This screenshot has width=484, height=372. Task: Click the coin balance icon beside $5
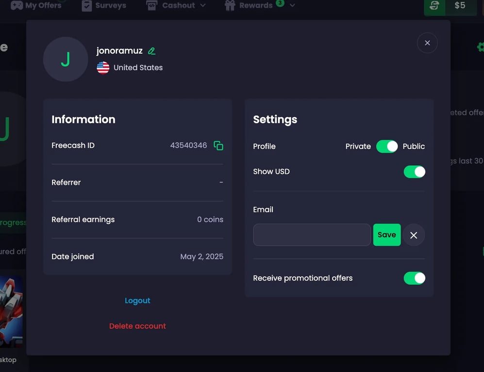[434, 5]
